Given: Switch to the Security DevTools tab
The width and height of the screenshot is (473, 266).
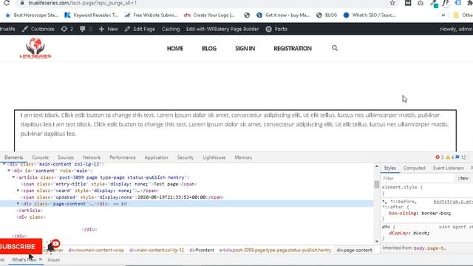Looking at the screenshot, I should tap(186, 157).
